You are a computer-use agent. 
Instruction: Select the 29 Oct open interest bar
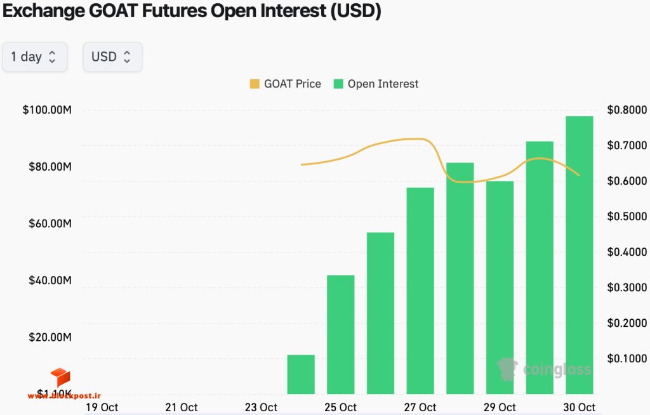tap(500, 287)
